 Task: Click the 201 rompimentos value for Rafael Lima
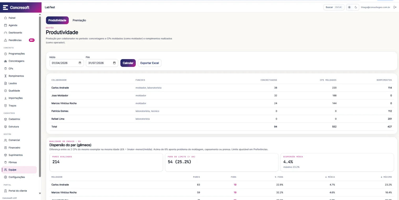click(x=390, y=119)
